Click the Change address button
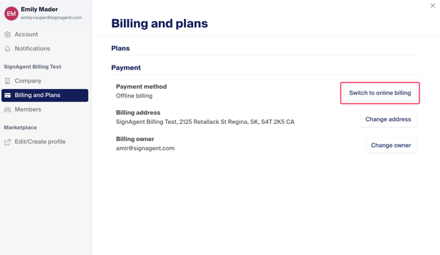This screenshot has width=440, height=255. (388, 119)
